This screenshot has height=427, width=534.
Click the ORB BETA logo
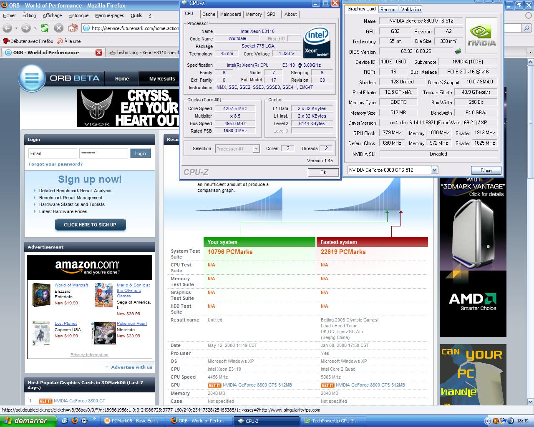click(x=59, y=78)
